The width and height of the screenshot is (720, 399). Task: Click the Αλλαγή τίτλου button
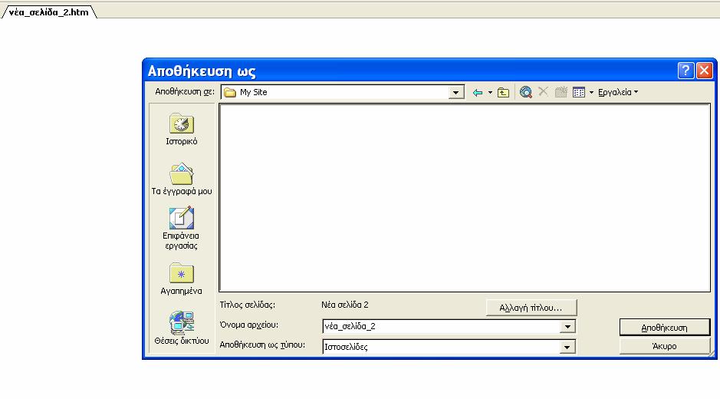click(531, 308)
